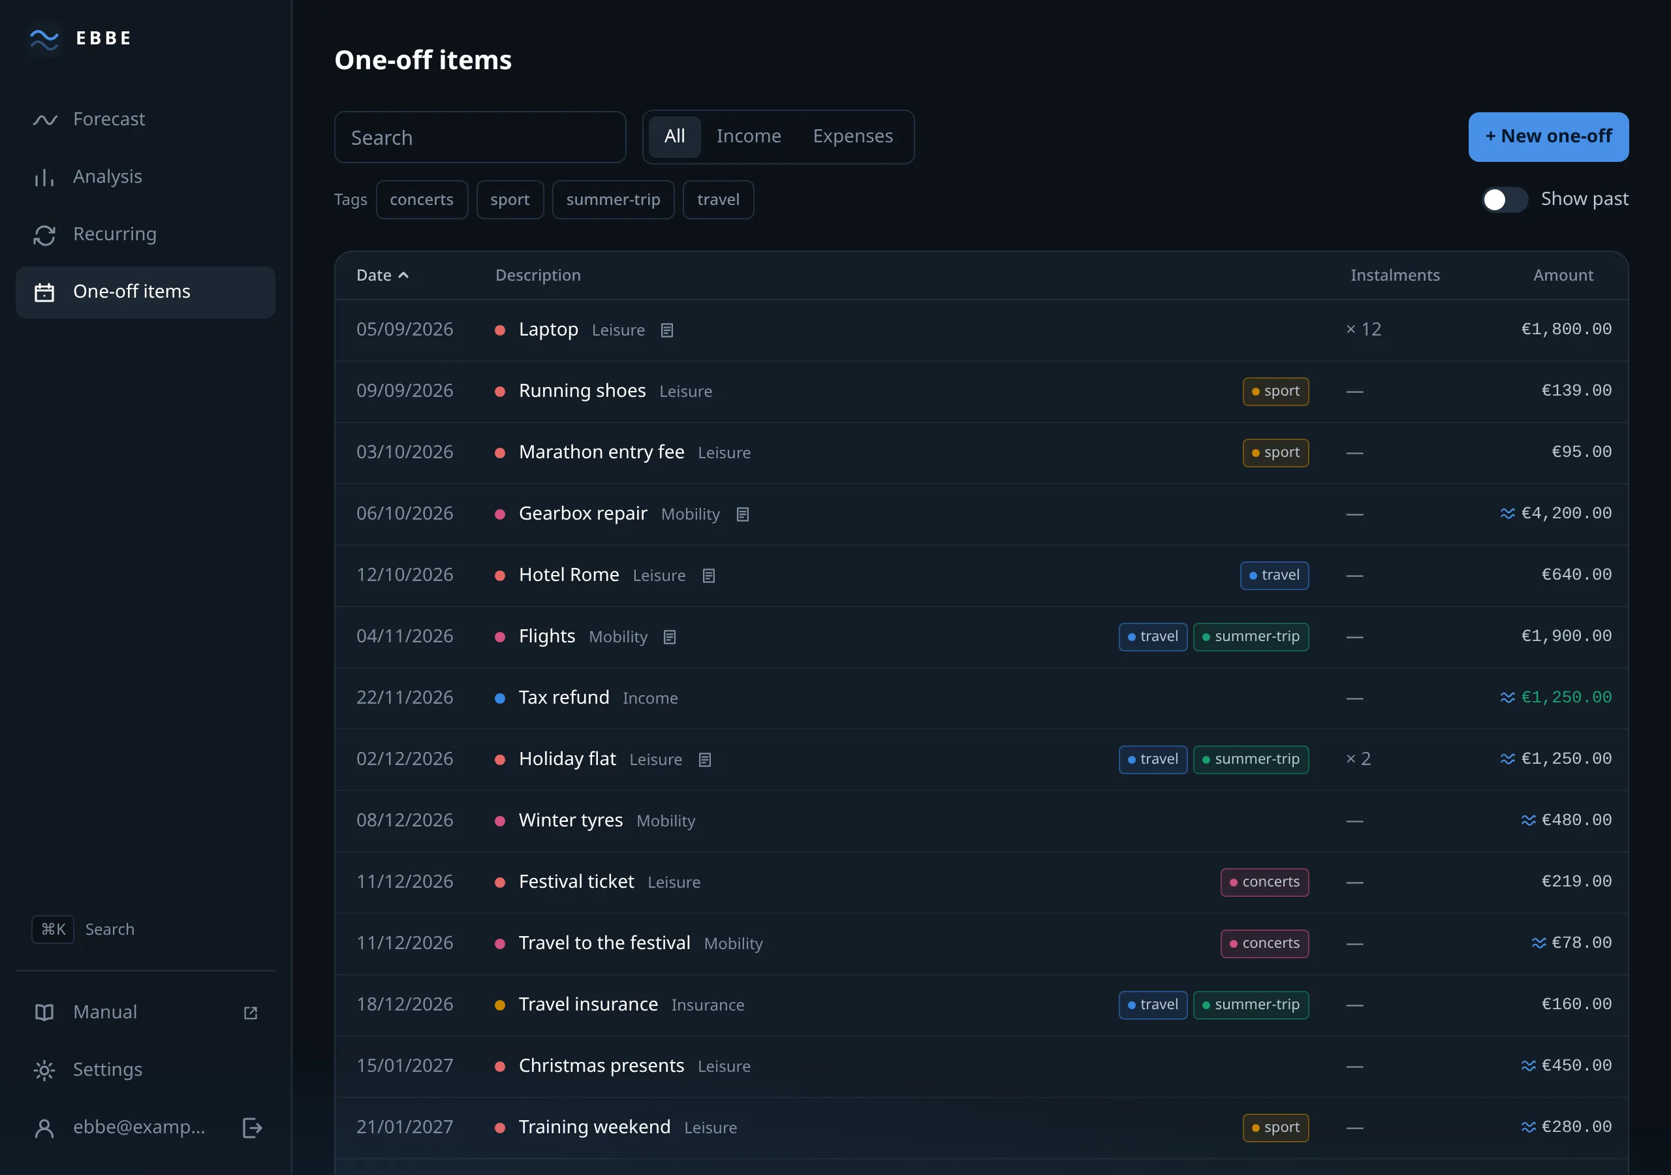The image size is (1671, 1175).
Task: Click the estimate wave icon beside €4,200.00
Action: click(1507, 514)
